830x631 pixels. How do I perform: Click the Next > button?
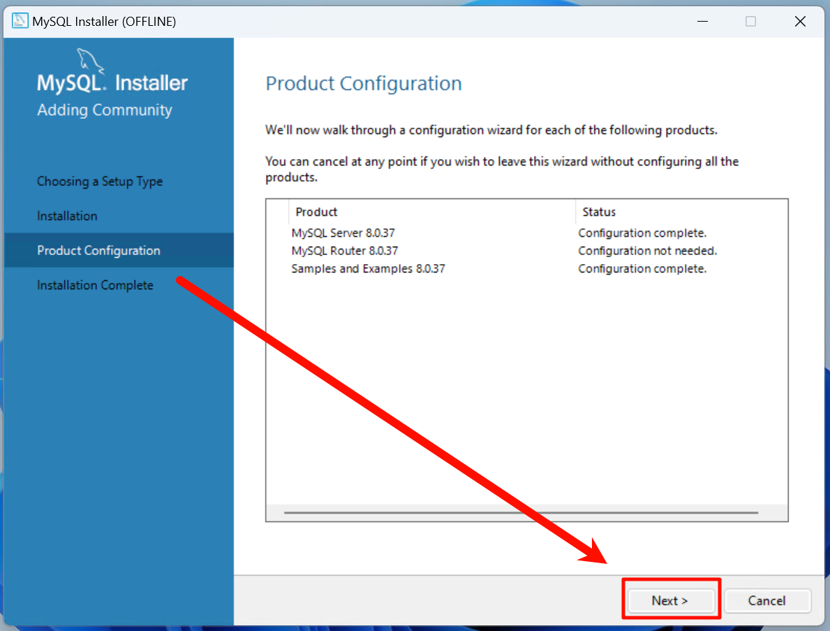click(670, 600)
